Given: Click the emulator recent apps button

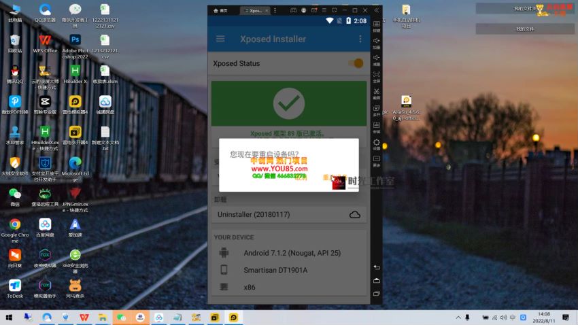Looking at the screenshot, I should (x=376, y=294).
